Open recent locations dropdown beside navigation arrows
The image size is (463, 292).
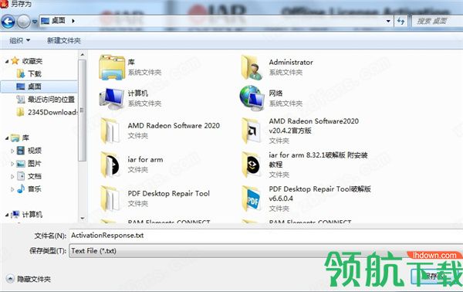coord(35,22)
